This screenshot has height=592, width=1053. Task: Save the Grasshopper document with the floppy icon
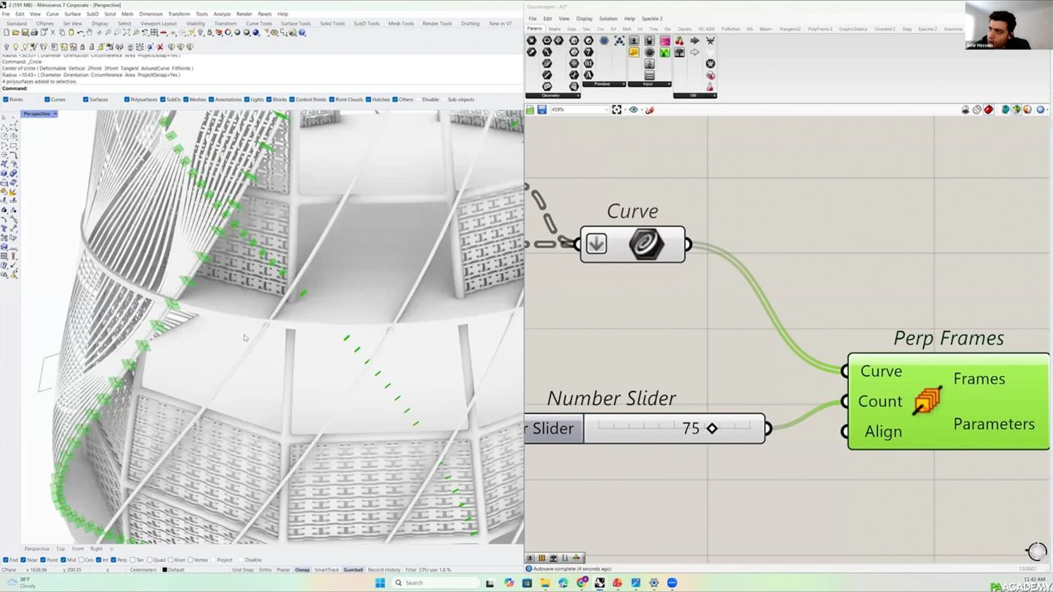542,110
